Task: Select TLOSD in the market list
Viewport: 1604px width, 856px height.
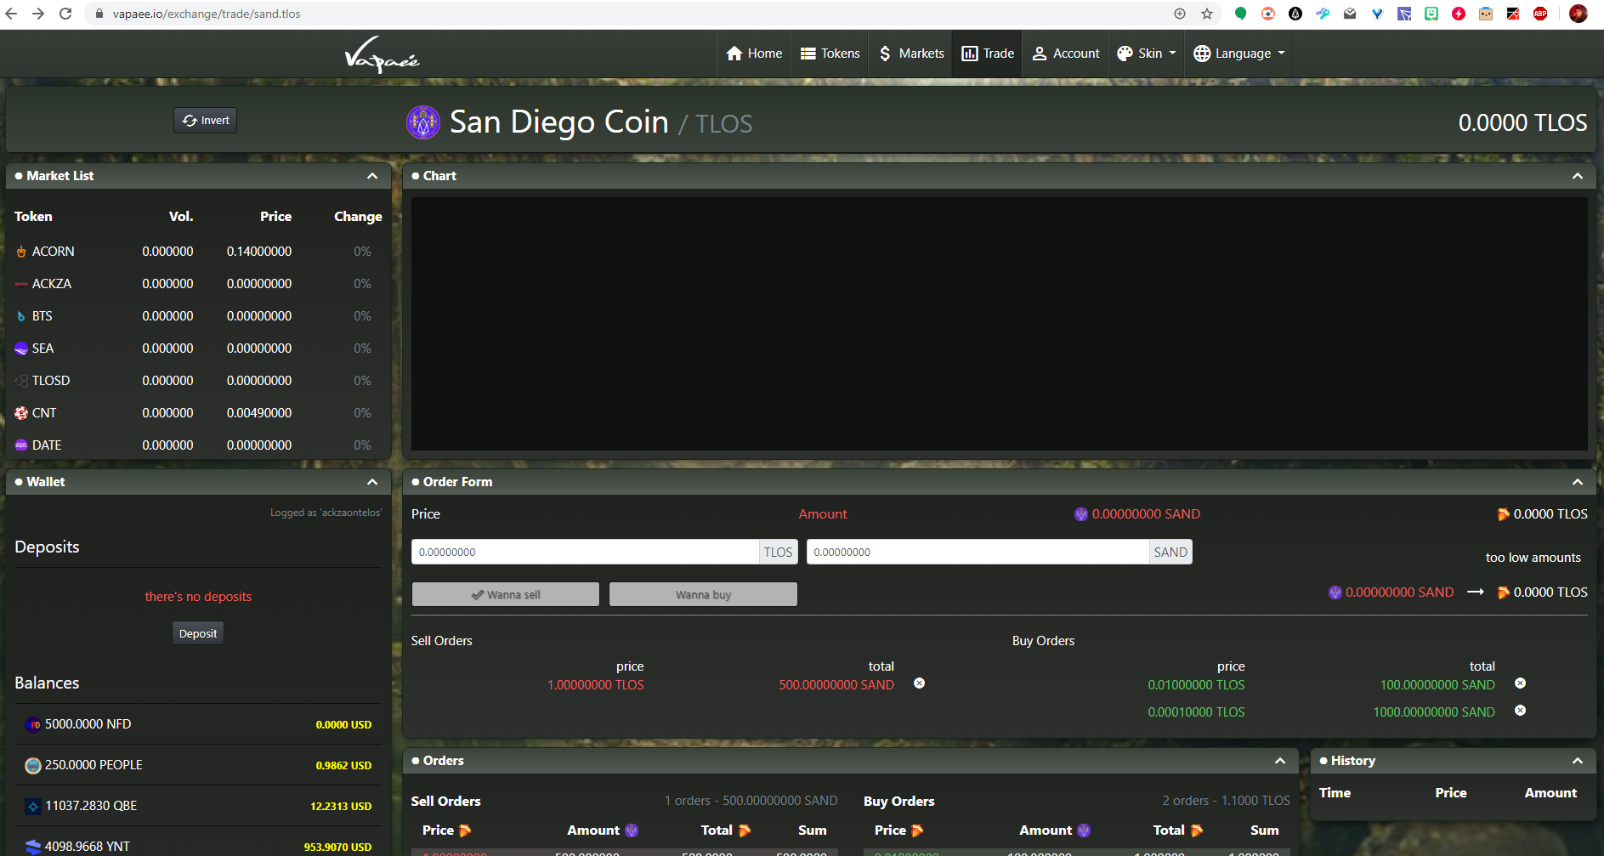Action: 198,381
